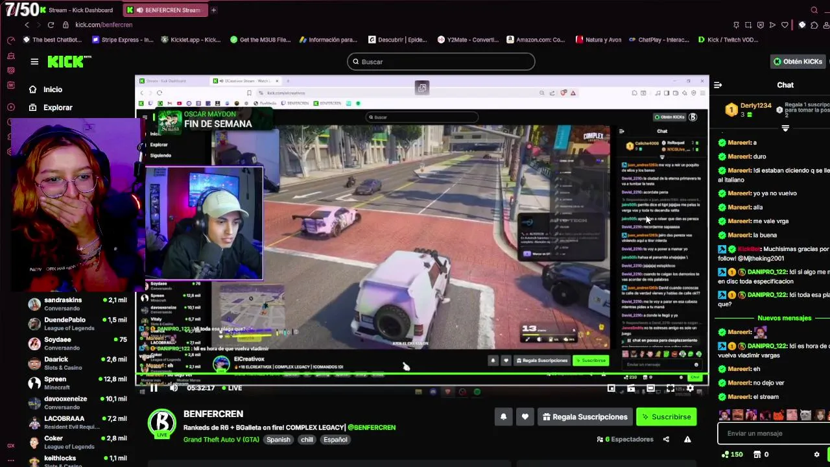Open davooxeneize channel in the sidebar
The width and height of the screenshot is (830, 467).
tap(77, 403)
